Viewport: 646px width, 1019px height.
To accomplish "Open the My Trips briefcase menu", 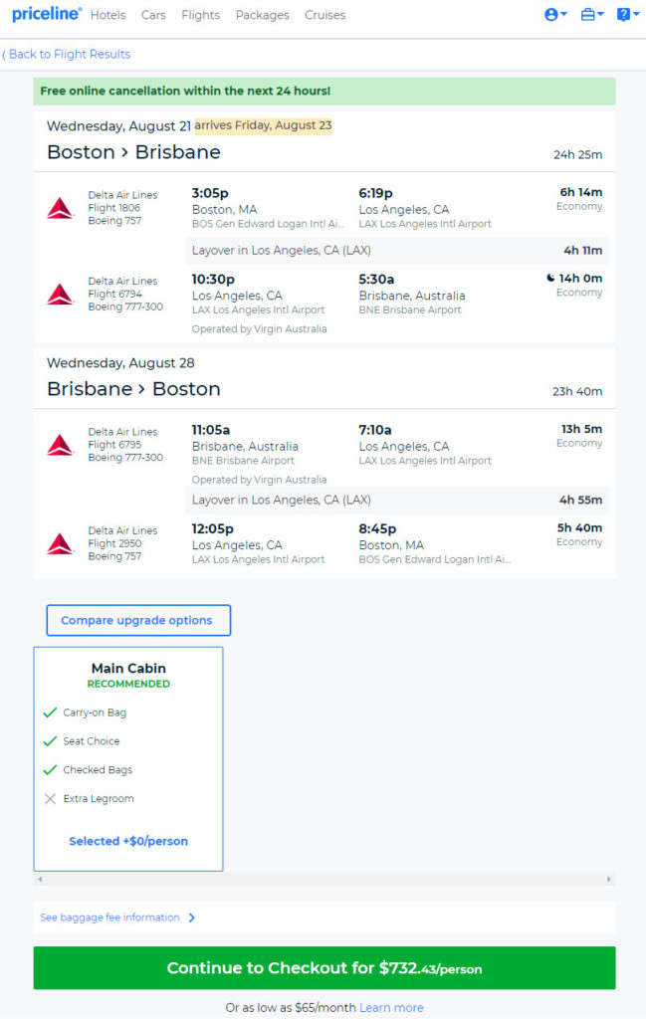I will pos(592,14).
